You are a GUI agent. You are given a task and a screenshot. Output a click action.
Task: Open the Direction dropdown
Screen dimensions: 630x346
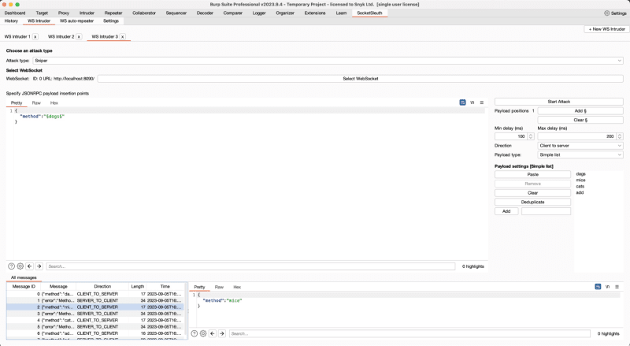(580, 146)
